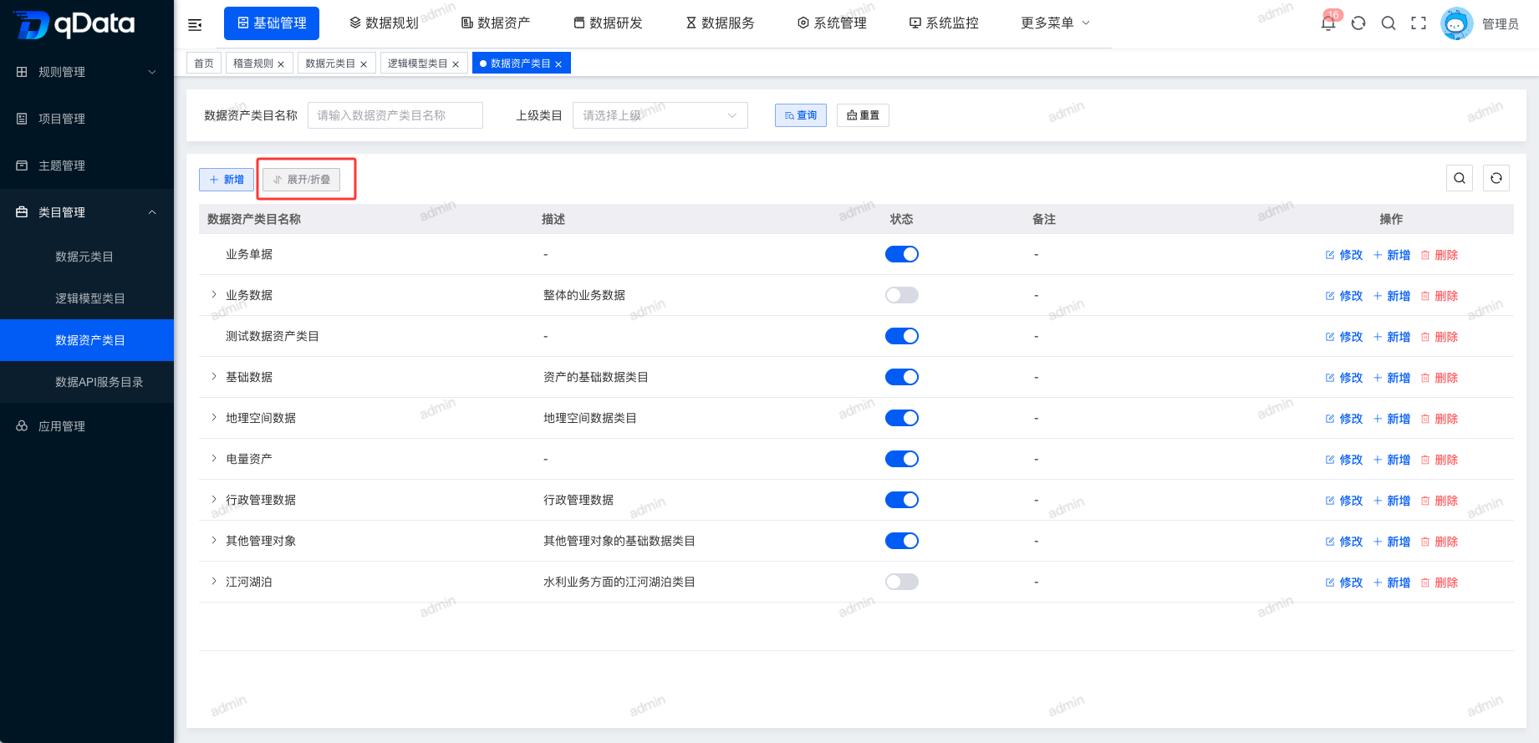
Task: Disable status switch for 基础数据
Action: 902,377
